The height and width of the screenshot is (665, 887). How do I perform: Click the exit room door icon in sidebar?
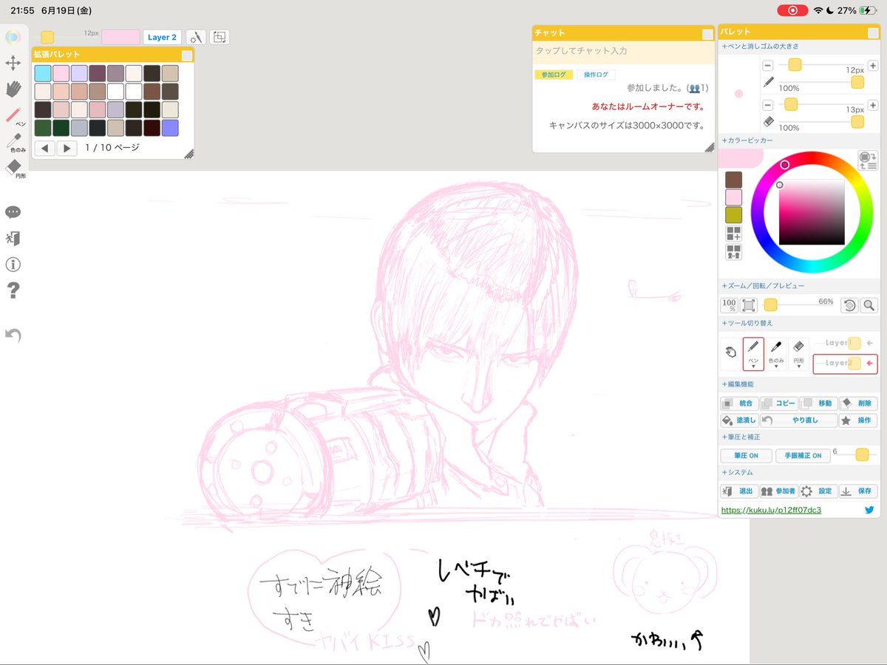[x=13, y=238]
